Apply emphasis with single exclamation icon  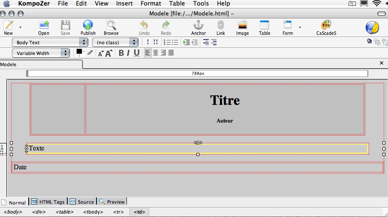(x=148, y=42)
